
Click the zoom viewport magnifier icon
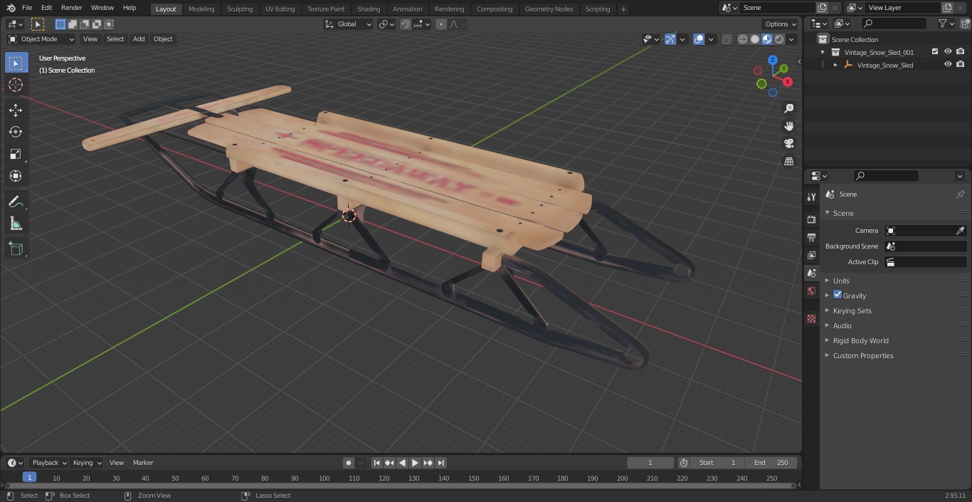(788, 108)
